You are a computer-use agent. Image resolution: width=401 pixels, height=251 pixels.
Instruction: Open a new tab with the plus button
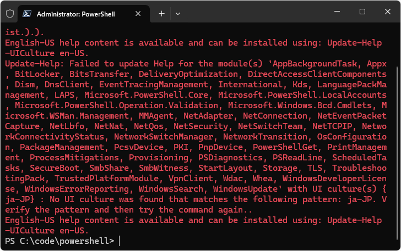click(x=161, y=13)
